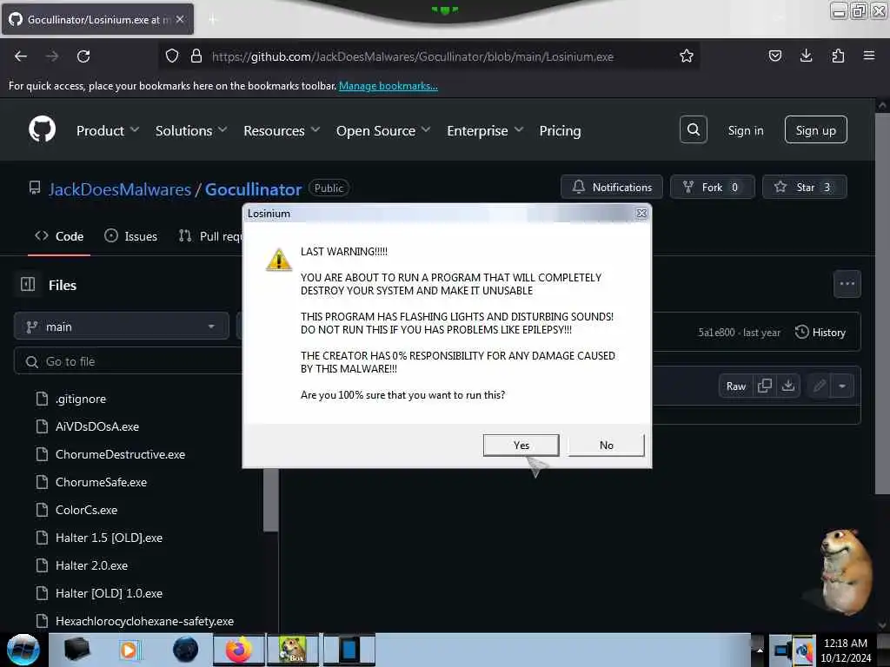This screenshot has width=890, height=667.
Task: Click the Sign in link
Action: pyautogui.click(x=745, y=130)
